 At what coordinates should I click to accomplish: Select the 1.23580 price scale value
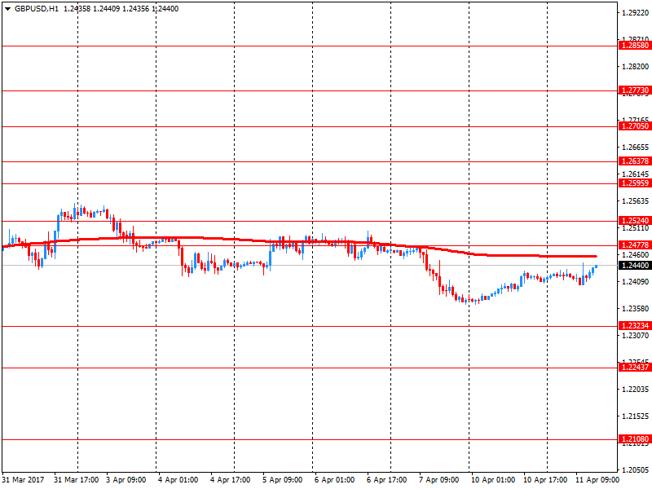click(x=636, y=309)
